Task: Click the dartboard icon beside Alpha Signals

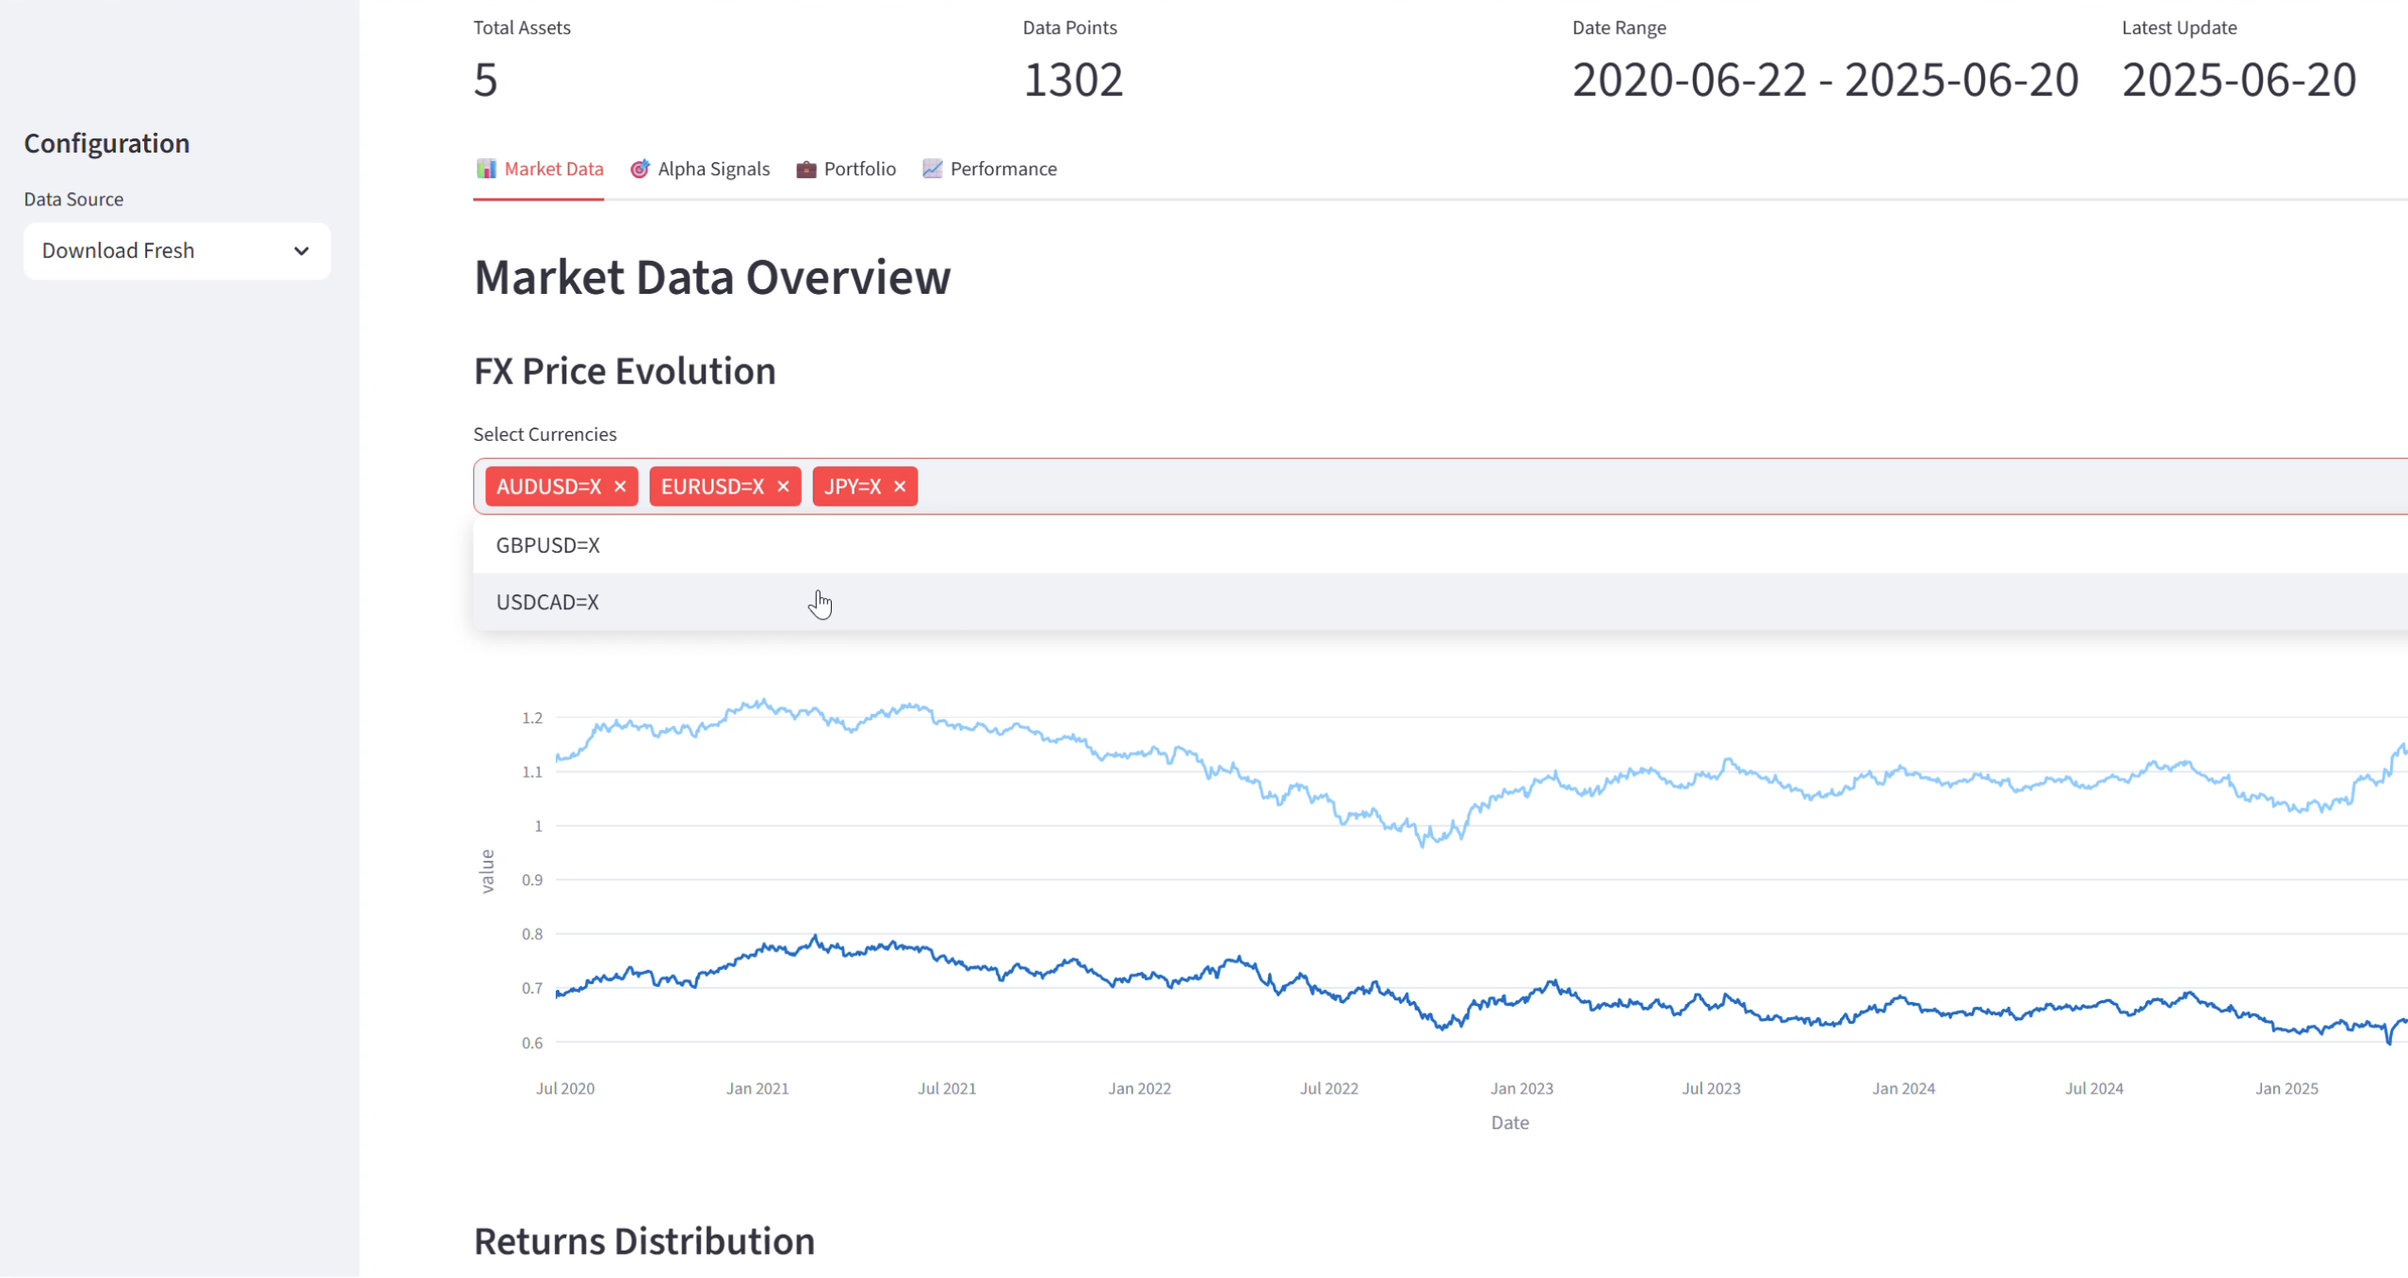Action: 640,169
